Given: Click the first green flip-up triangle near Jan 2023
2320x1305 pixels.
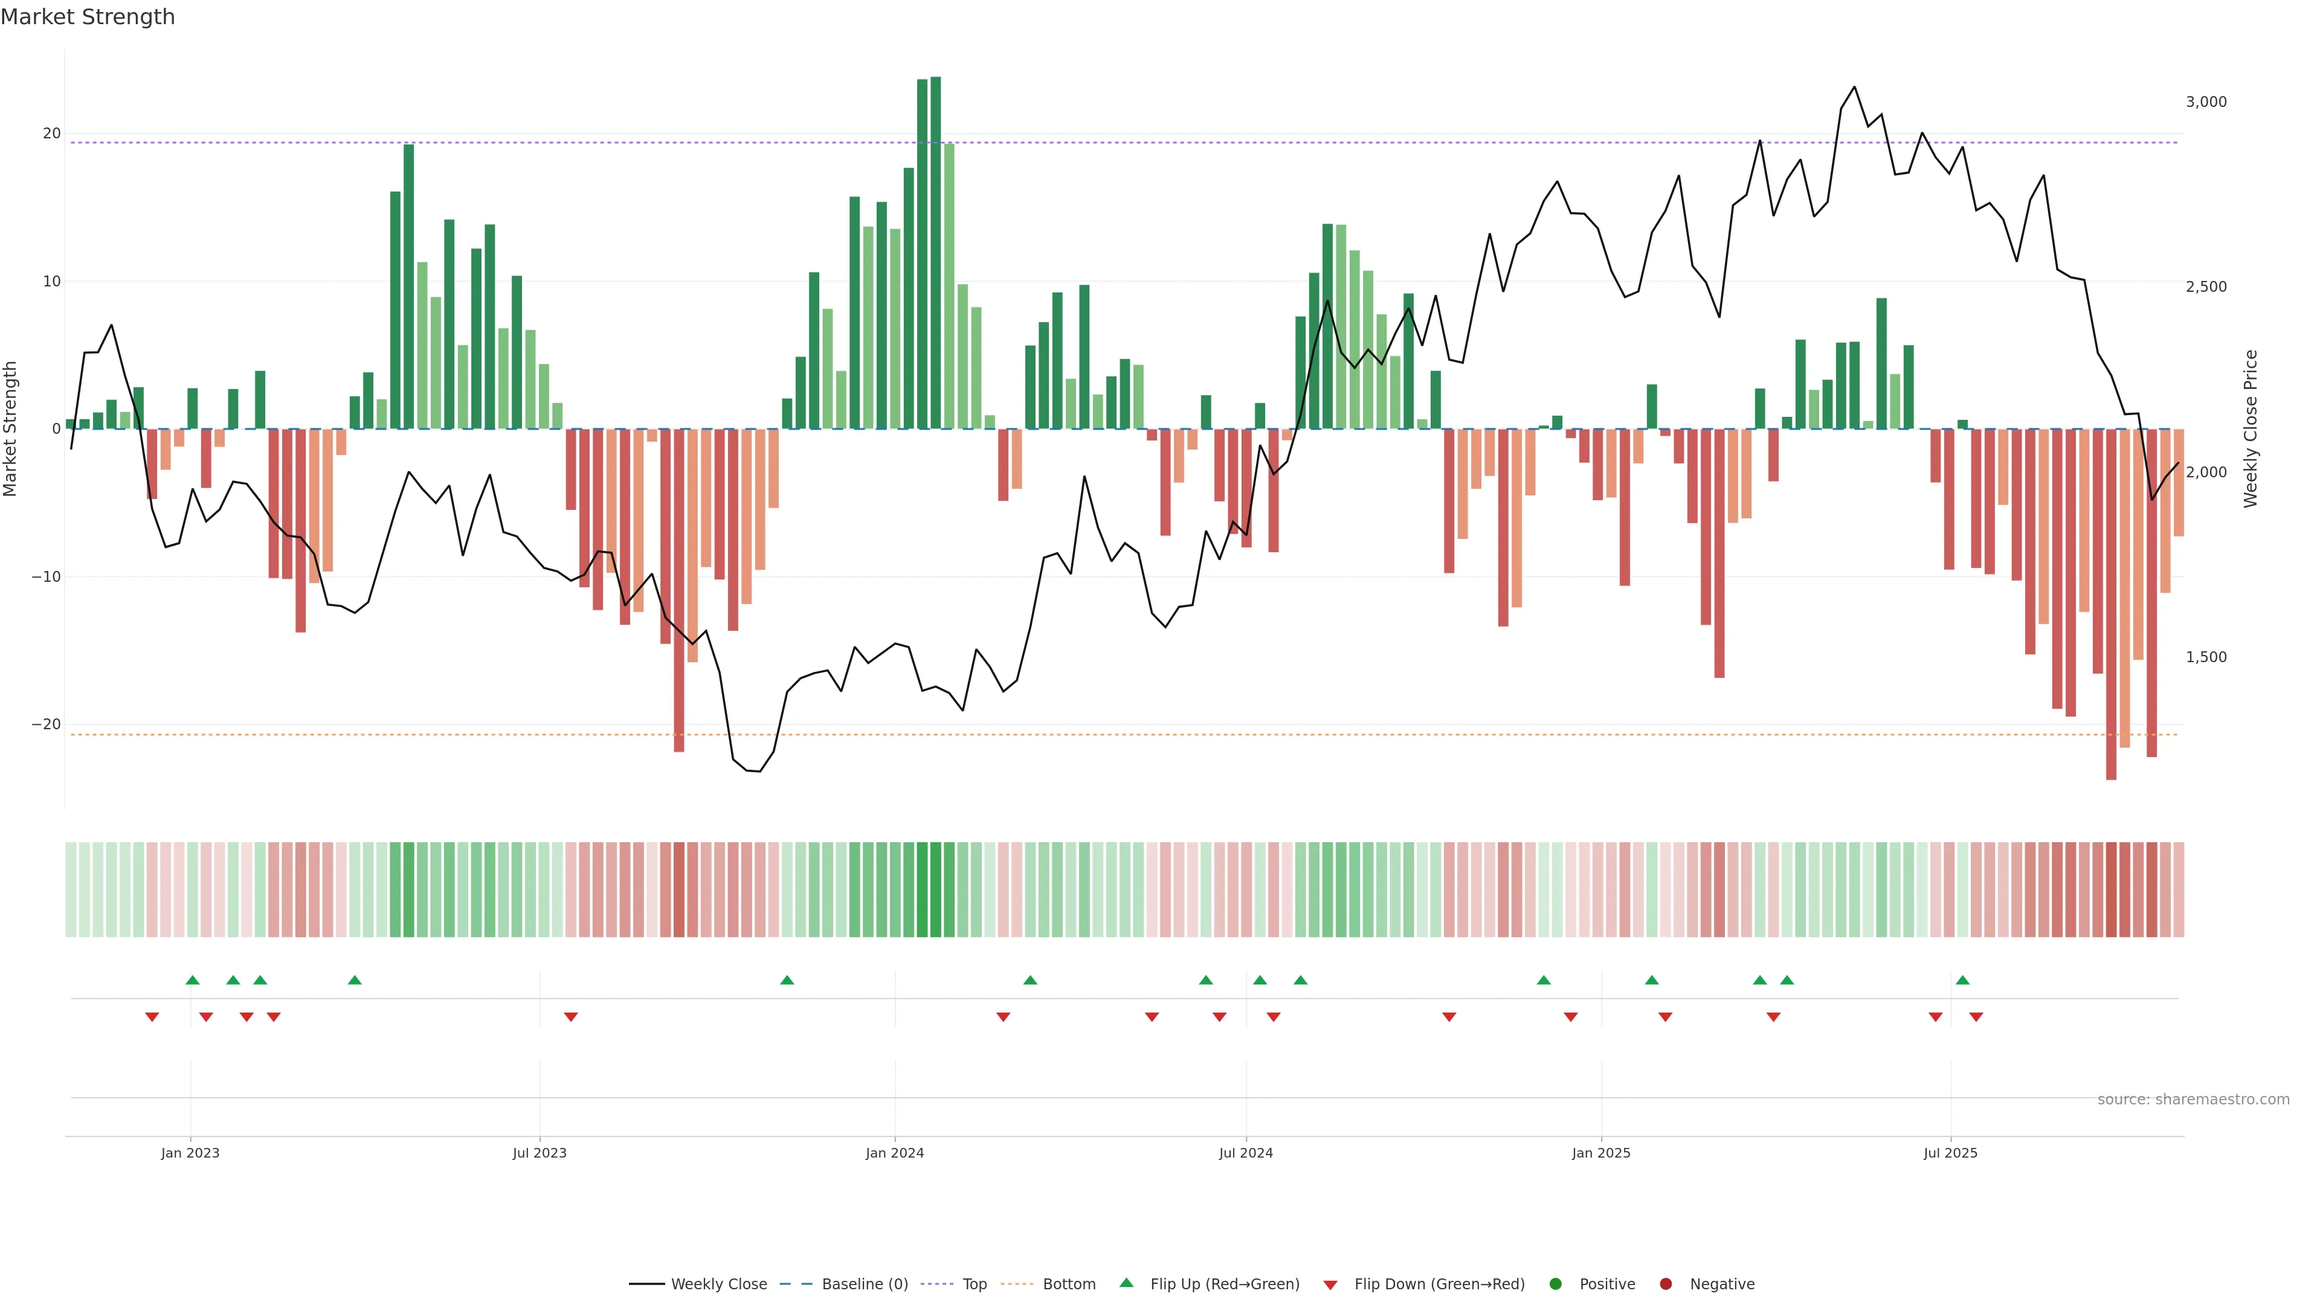Looking at the screenshot, I should click(x=192, y=980).
